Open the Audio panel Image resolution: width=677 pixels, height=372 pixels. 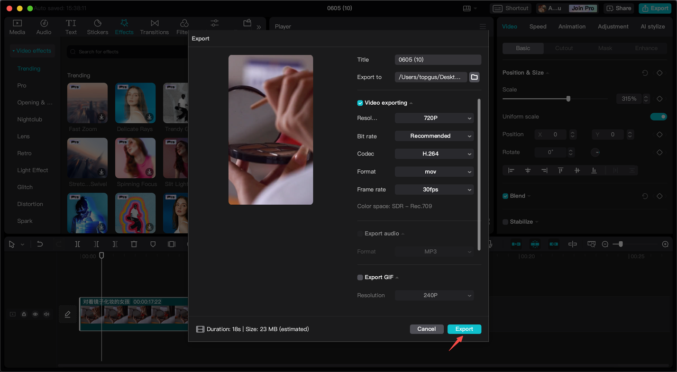click(44, 27)
